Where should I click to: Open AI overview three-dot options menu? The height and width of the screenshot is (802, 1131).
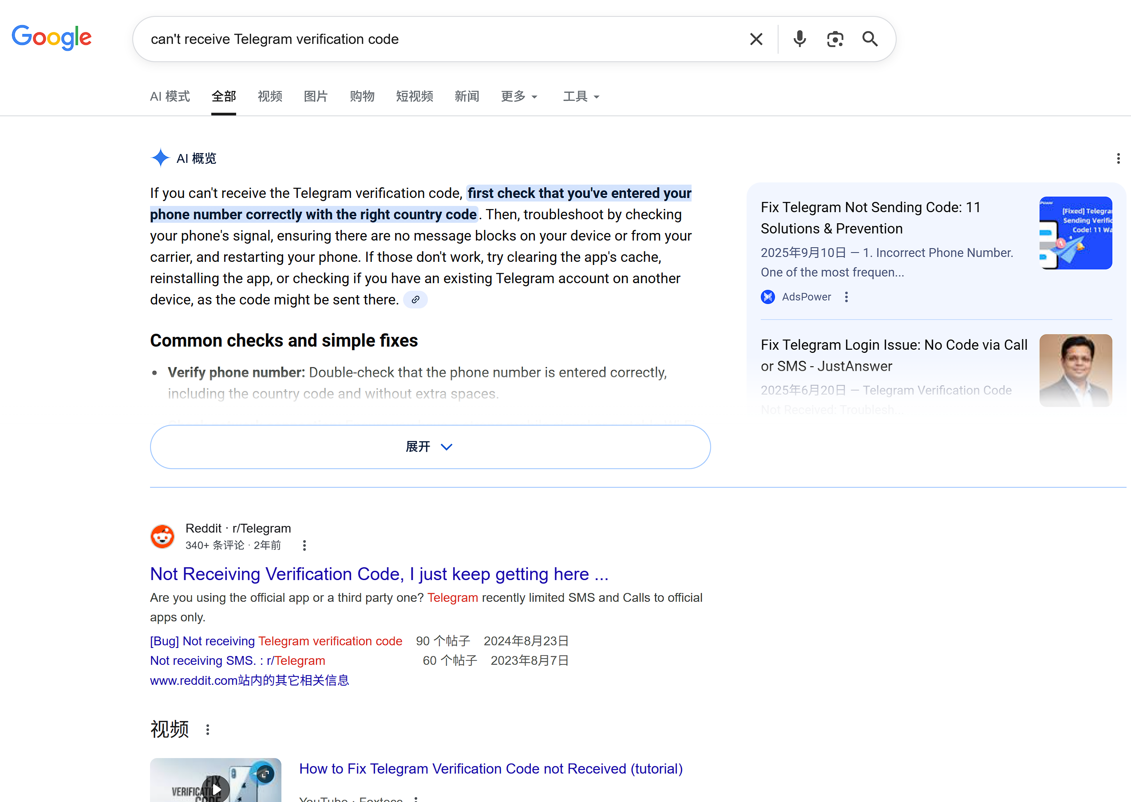pos(1118,158)
